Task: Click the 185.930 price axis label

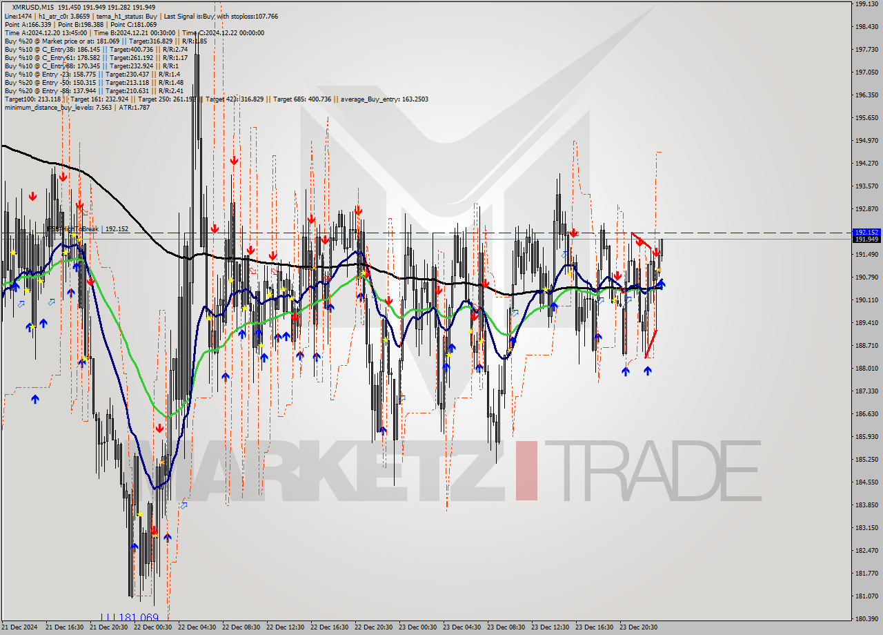Action: pos(866,436)
